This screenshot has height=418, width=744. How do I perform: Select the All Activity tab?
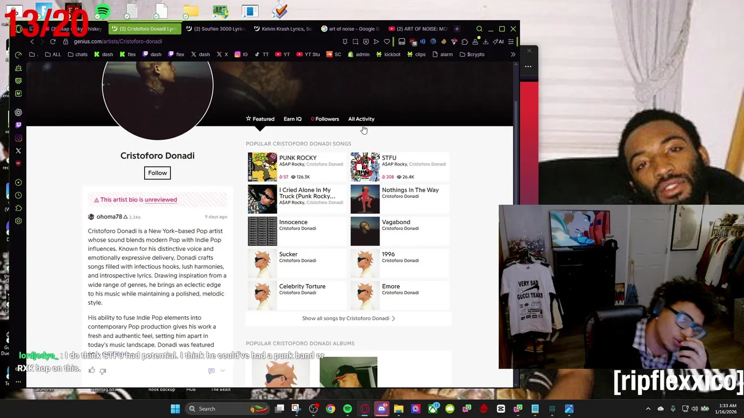pyautogui.click(x=361, y=119)
